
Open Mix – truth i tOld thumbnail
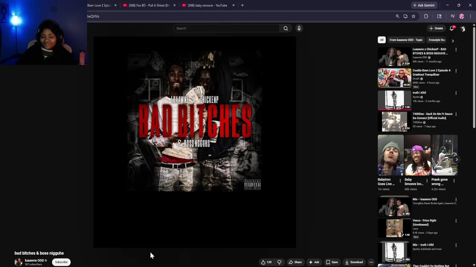tap(395, 252)
